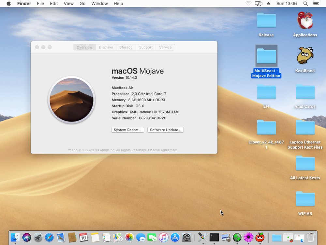Click the Software Update button
Viewport: 326px width, 245px height.
[165, 130]
